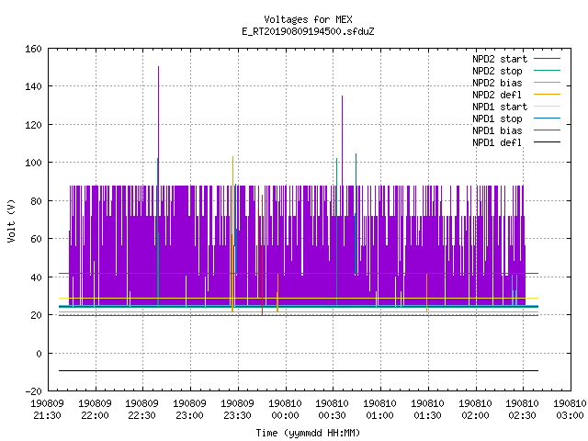Click the x-axis label 190809 23:00
This screenshot has width=588, height=441.
coord(190,410)
